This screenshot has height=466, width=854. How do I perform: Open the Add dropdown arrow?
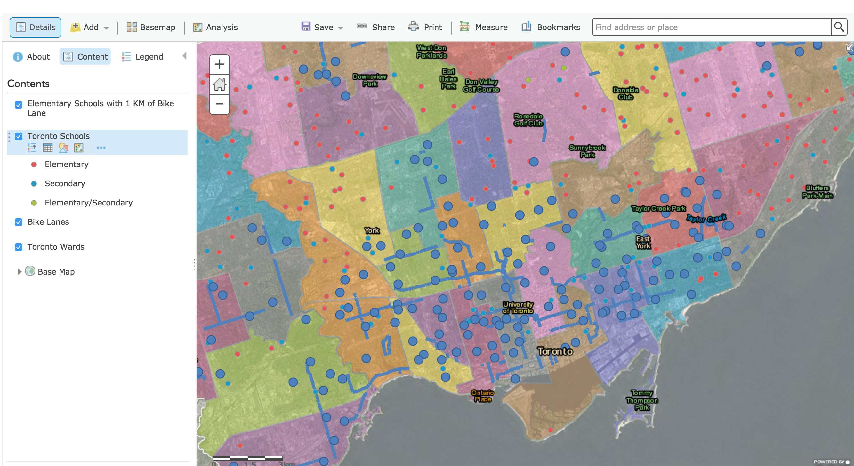(x=106, y=28)
